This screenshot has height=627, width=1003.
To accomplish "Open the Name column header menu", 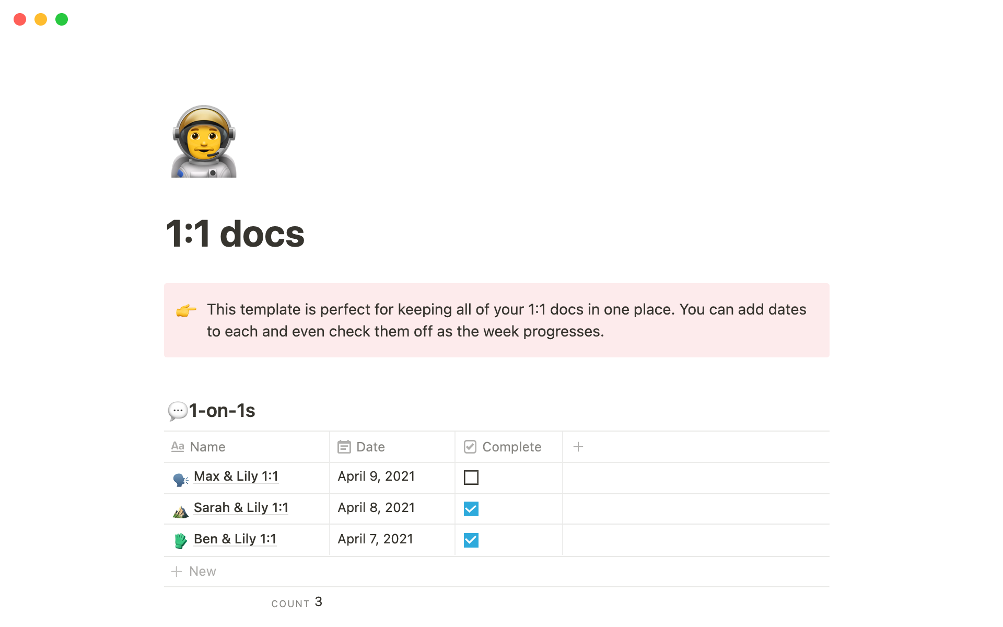I will [207, 447].
